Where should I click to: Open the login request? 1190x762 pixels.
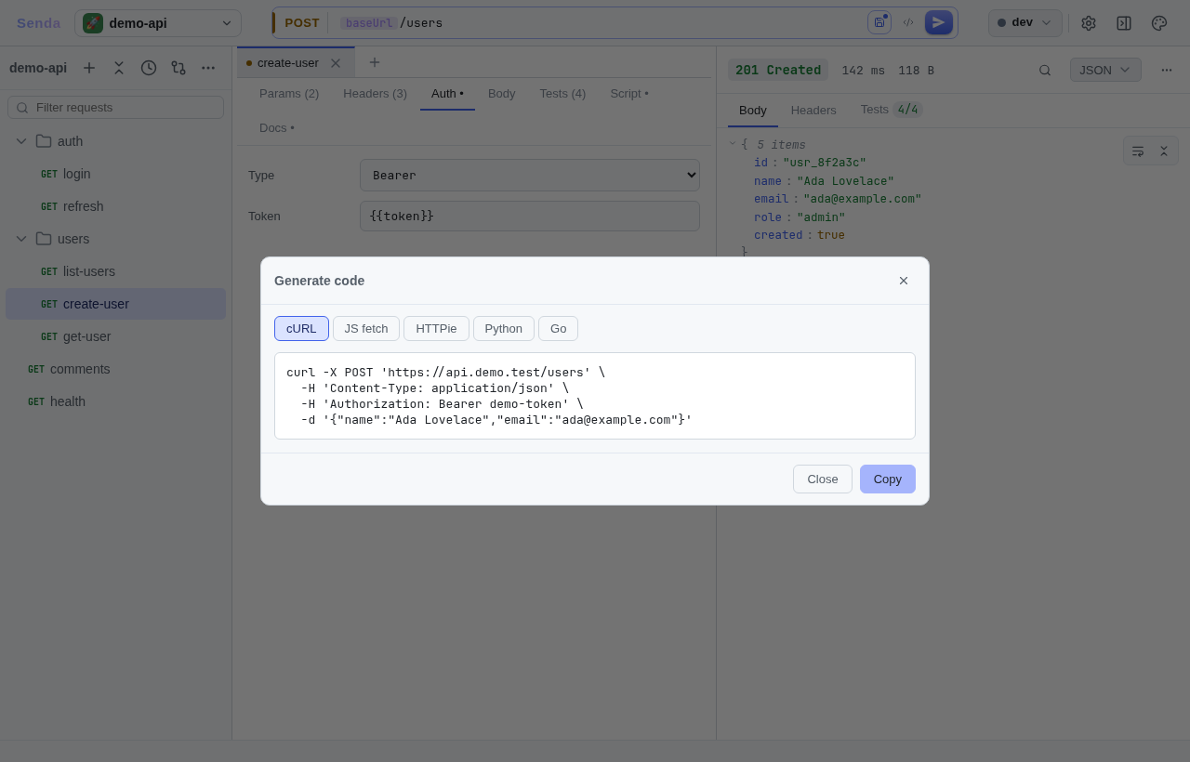pyautogui.click(x=115, y=174)
